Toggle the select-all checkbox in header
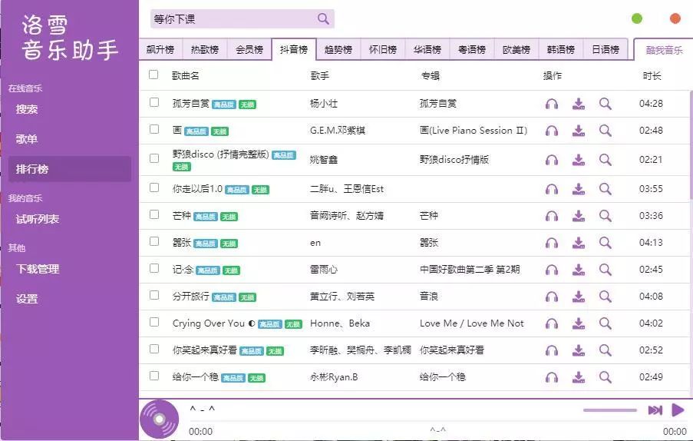Image resolution: width=693 pixels, height=441 pixels. click(153, 75)
